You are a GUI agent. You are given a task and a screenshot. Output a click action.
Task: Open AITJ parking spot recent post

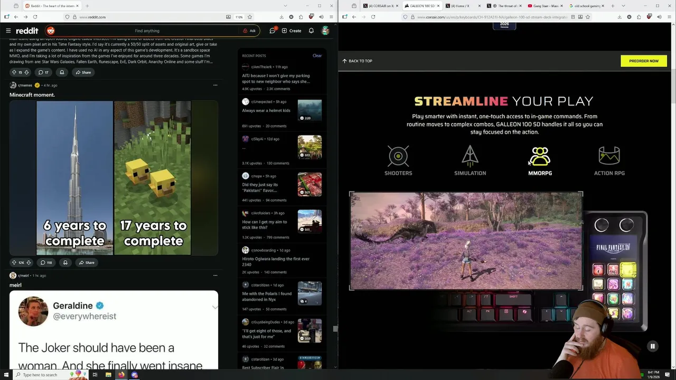(x=276, y=79)
